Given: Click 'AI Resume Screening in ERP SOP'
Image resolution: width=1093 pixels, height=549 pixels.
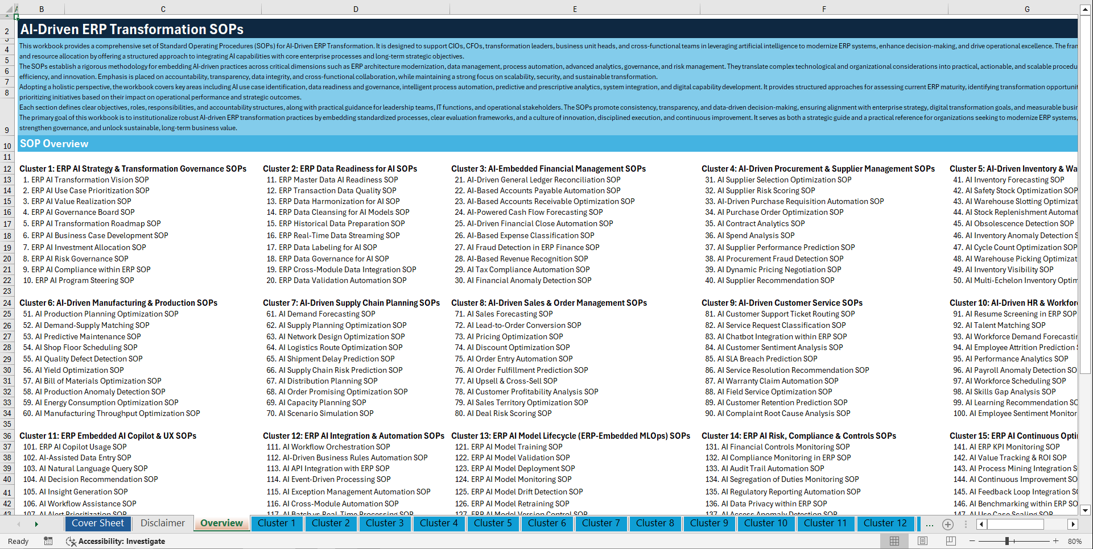Looking at the screenshot, I should (x=1015, y=314).
